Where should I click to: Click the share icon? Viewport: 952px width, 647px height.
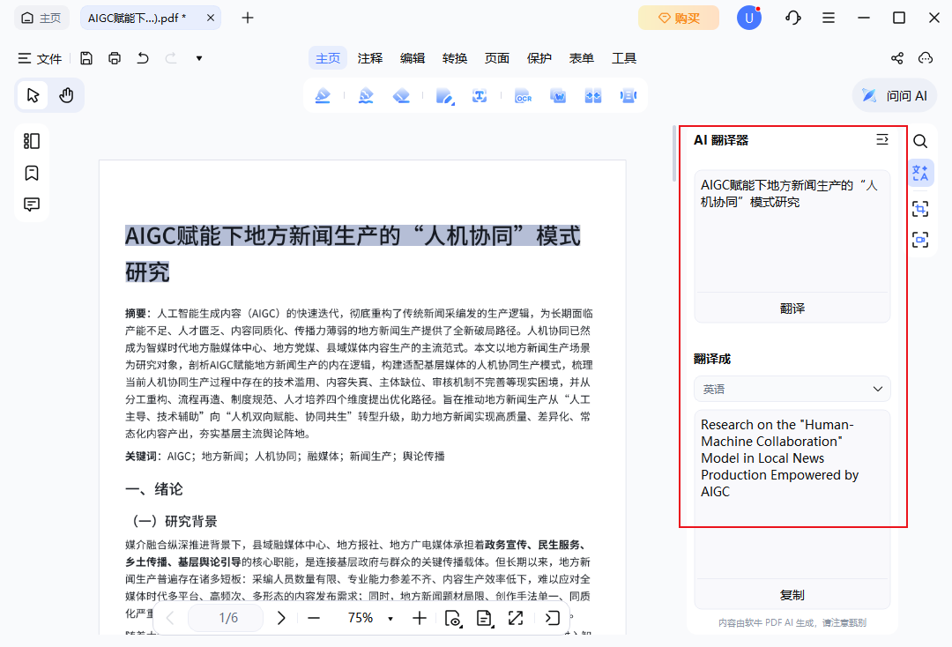click(x=896, y=58)
